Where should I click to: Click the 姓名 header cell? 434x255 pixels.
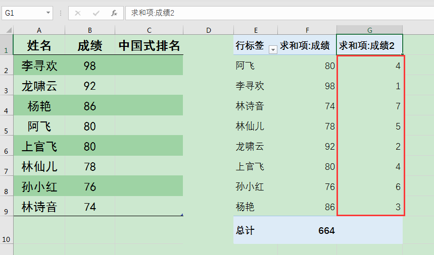tap(39, 45)
